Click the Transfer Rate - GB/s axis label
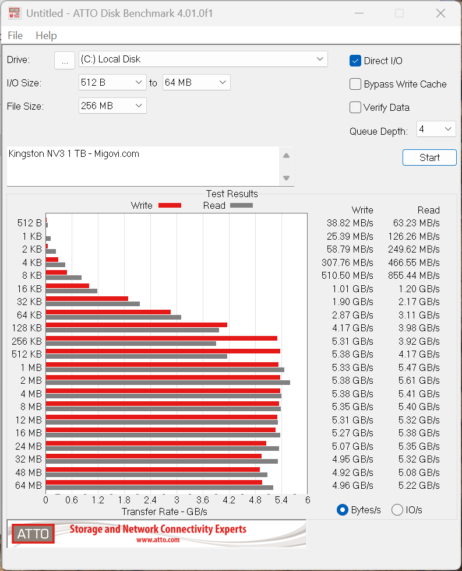Viewport: 462px width, 571px height. tap(164, 512)
